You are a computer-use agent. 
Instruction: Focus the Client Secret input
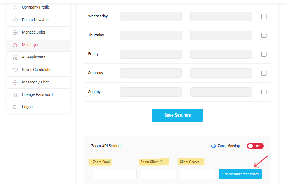coord(197,174)
